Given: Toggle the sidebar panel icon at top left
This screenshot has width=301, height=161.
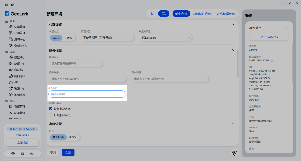Looking at the screenshot, I should click(x=6, y=5).
